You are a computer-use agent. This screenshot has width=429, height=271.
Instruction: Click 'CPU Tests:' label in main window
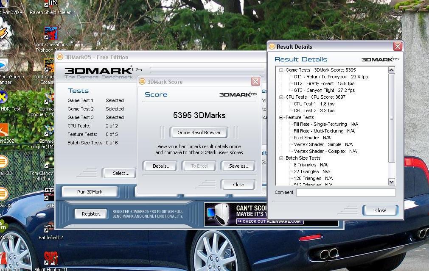tap(79, 126)
